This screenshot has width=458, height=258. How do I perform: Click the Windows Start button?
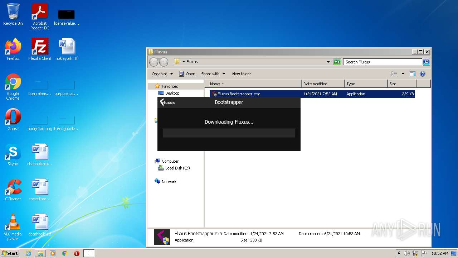(10, 253)
